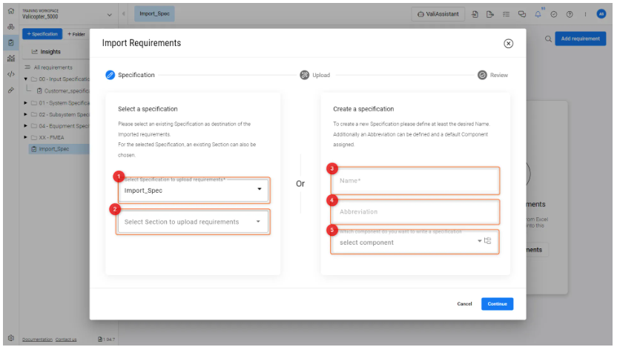Image resolution: width=617 pixels, height=347 pixels.
Task: Open the notifications bell
Action: 538,14
